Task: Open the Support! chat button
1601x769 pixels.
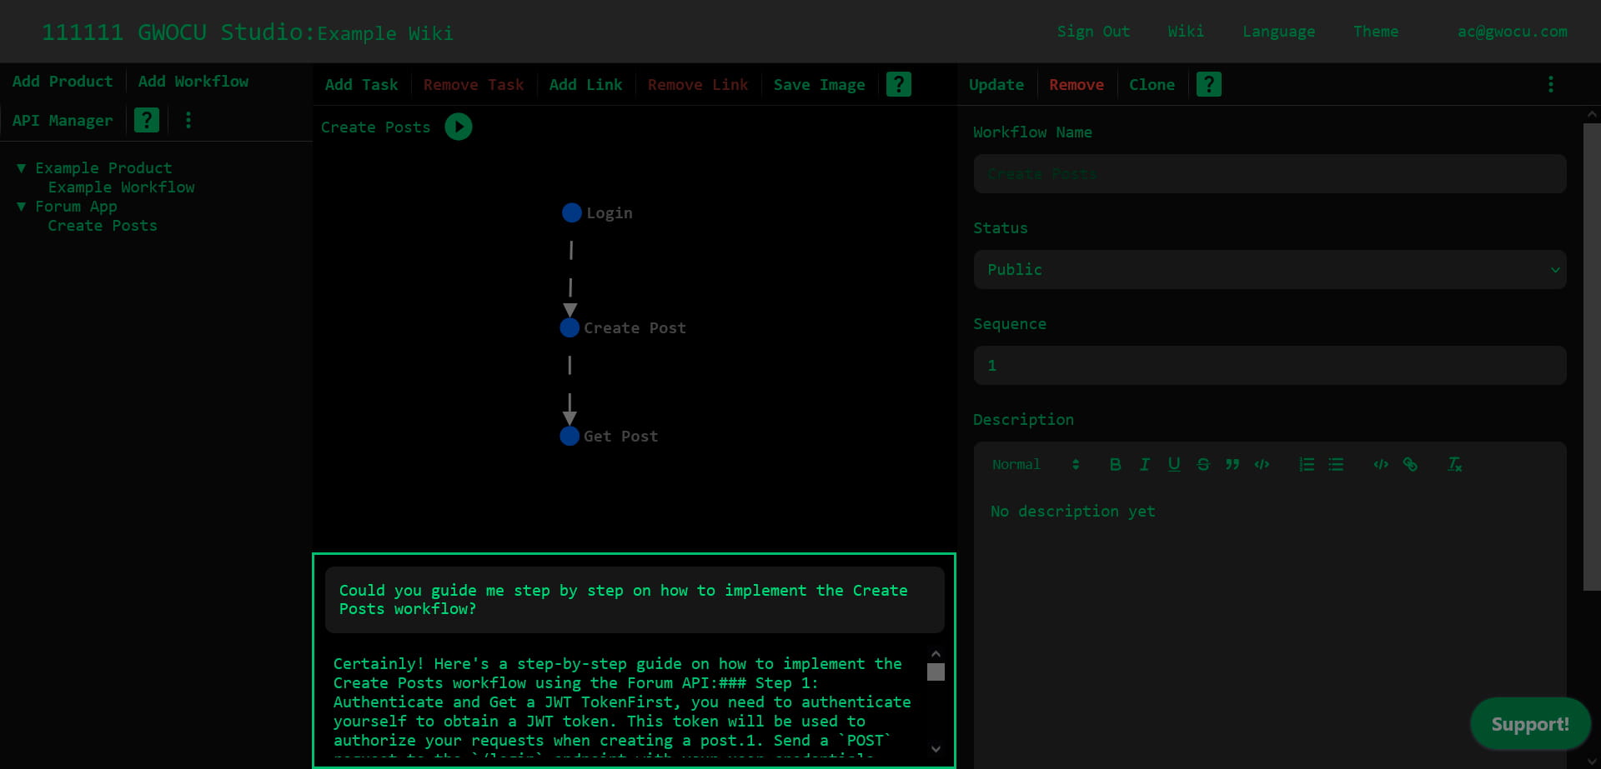Action: point(1530,724)
